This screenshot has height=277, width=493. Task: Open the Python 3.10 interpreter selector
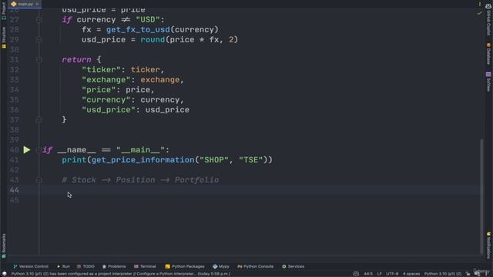pyautogui.click(x=443, y=274)
